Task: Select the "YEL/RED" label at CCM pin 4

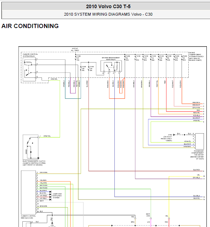Action: [x=43, y=180]
